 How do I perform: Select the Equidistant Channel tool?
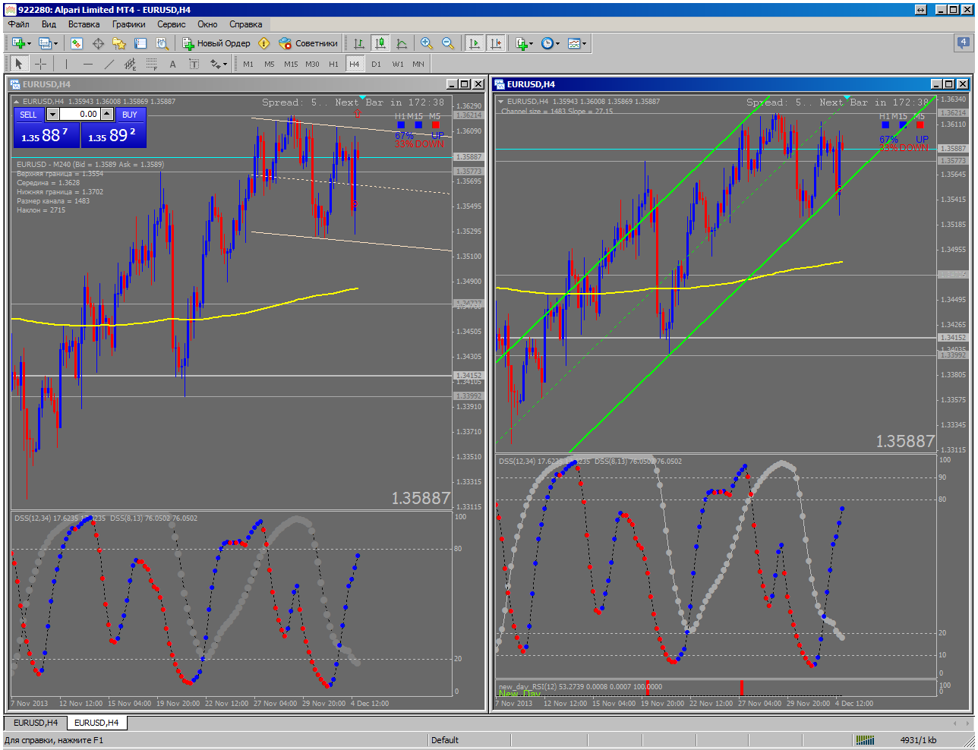point(130,65)
